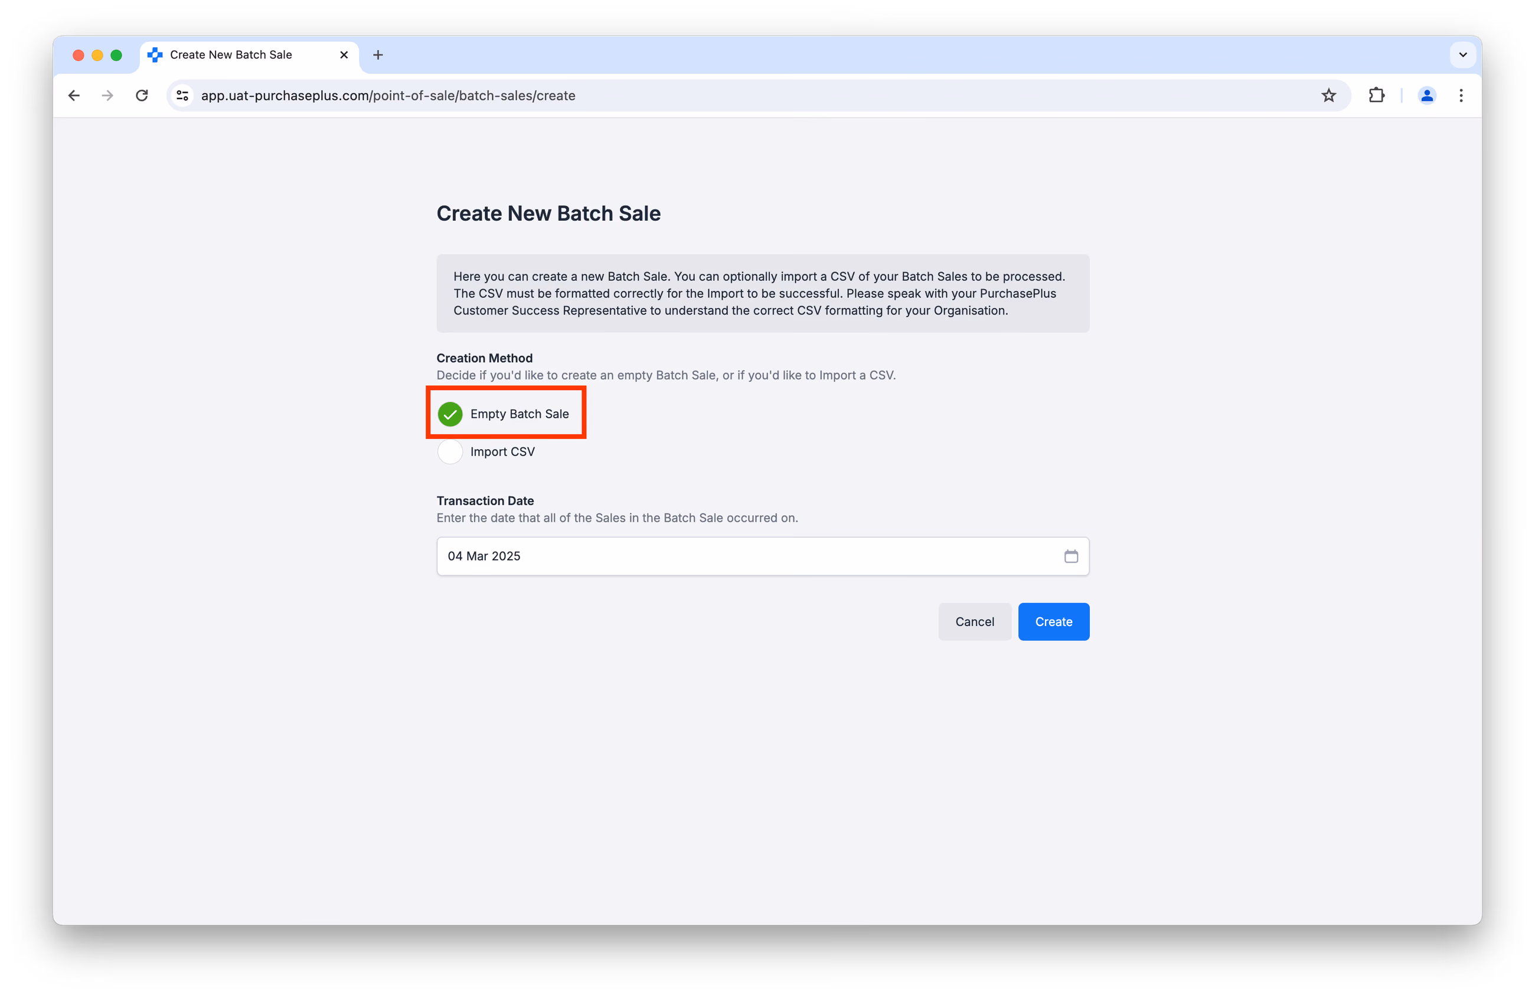This screenshot has height=995, width=1535.
Task: Maximize the window with the green button
Action: [116, 55]
